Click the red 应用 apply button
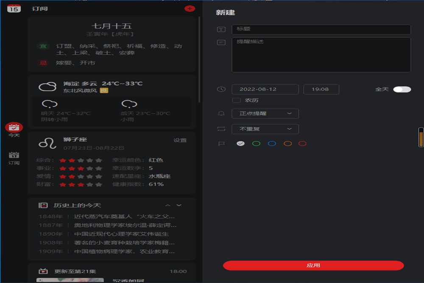This screenshot has width=424, height=283. (313, 266)
